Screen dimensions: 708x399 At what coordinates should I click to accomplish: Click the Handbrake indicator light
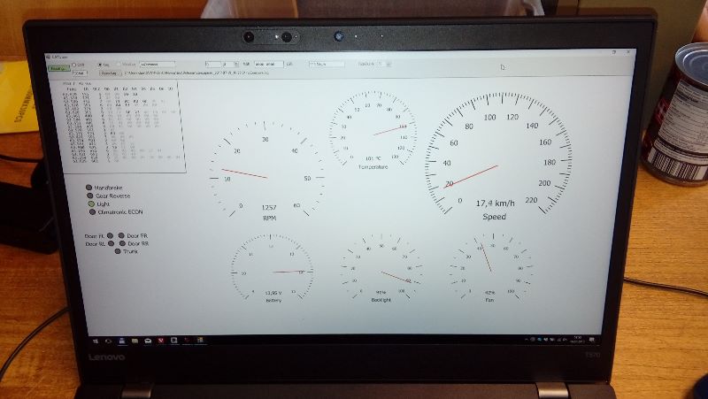point(88,188)
